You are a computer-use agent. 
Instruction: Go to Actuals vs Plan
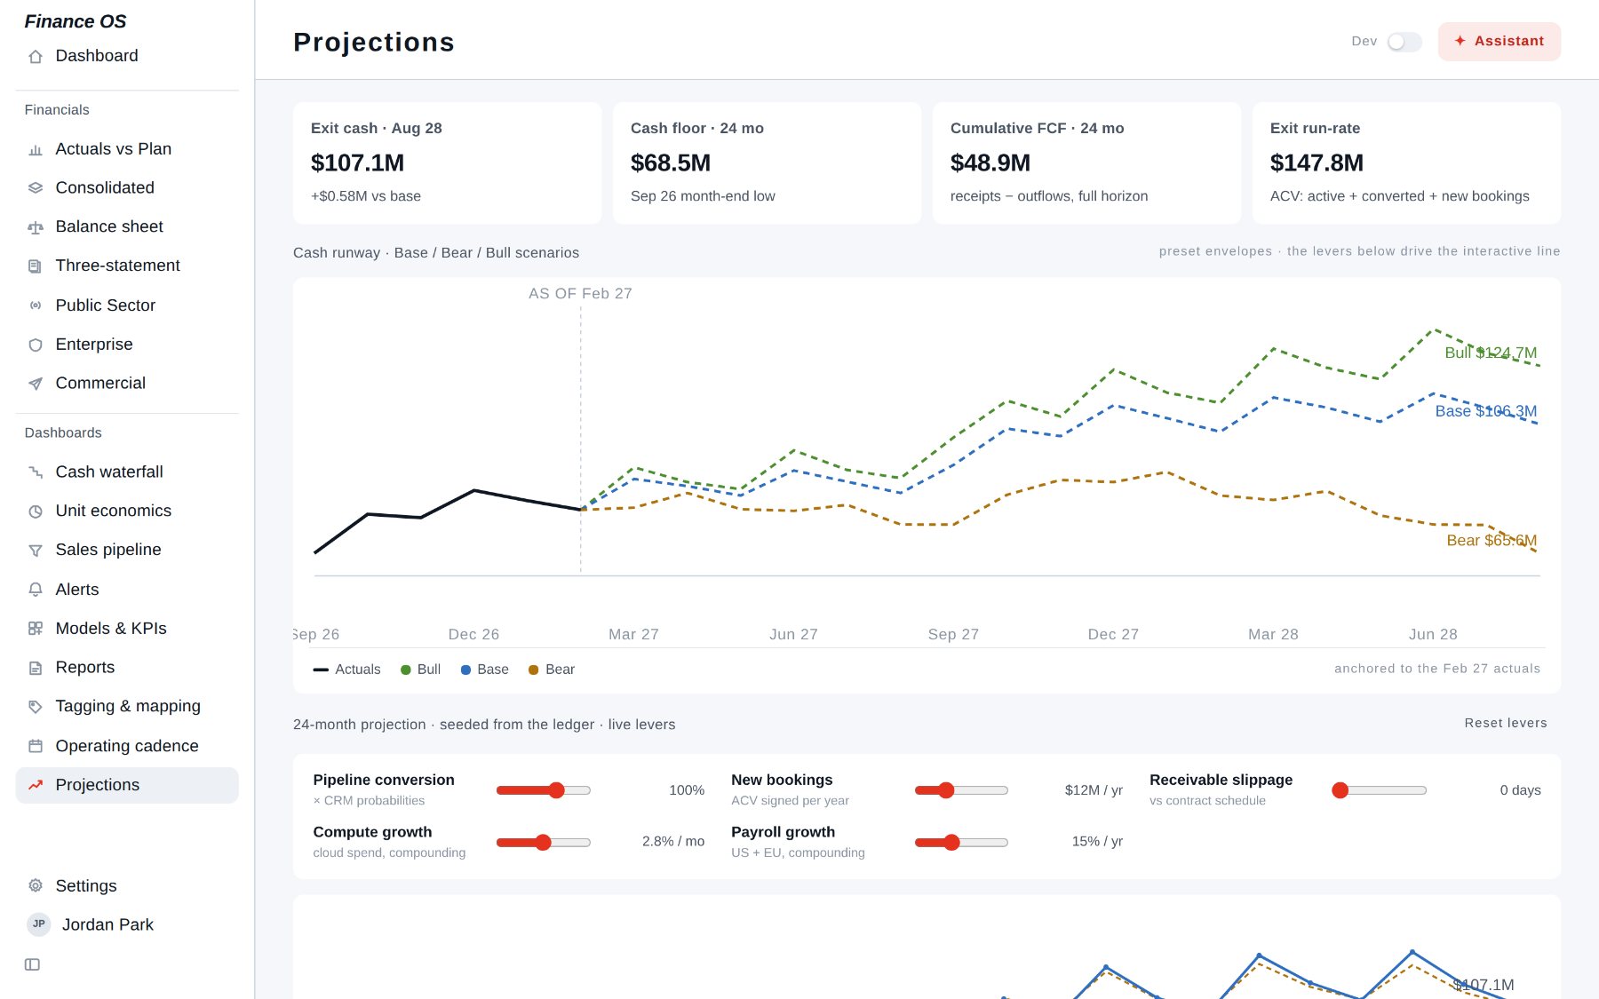click(127, 149)
